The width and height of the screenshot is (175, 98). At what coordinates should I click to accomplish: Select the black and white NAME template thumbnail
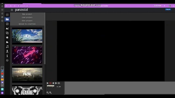tap(27, 90)
